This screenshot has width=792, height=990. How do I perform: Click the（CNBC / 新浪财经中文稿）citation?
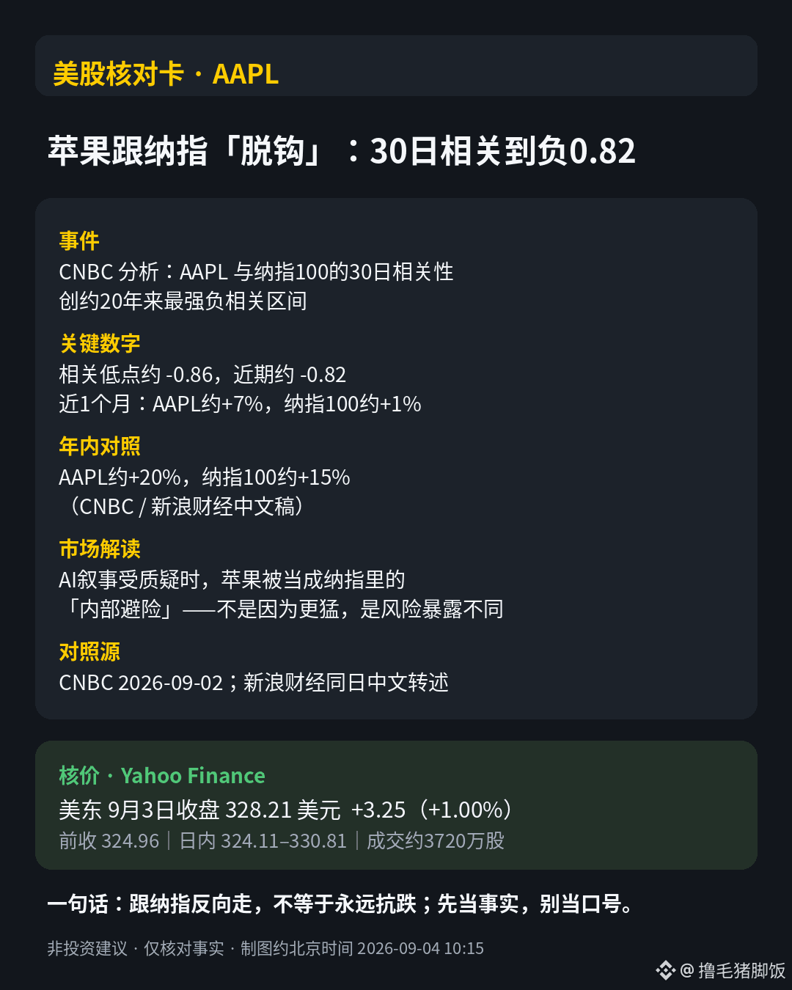point(183,507)
